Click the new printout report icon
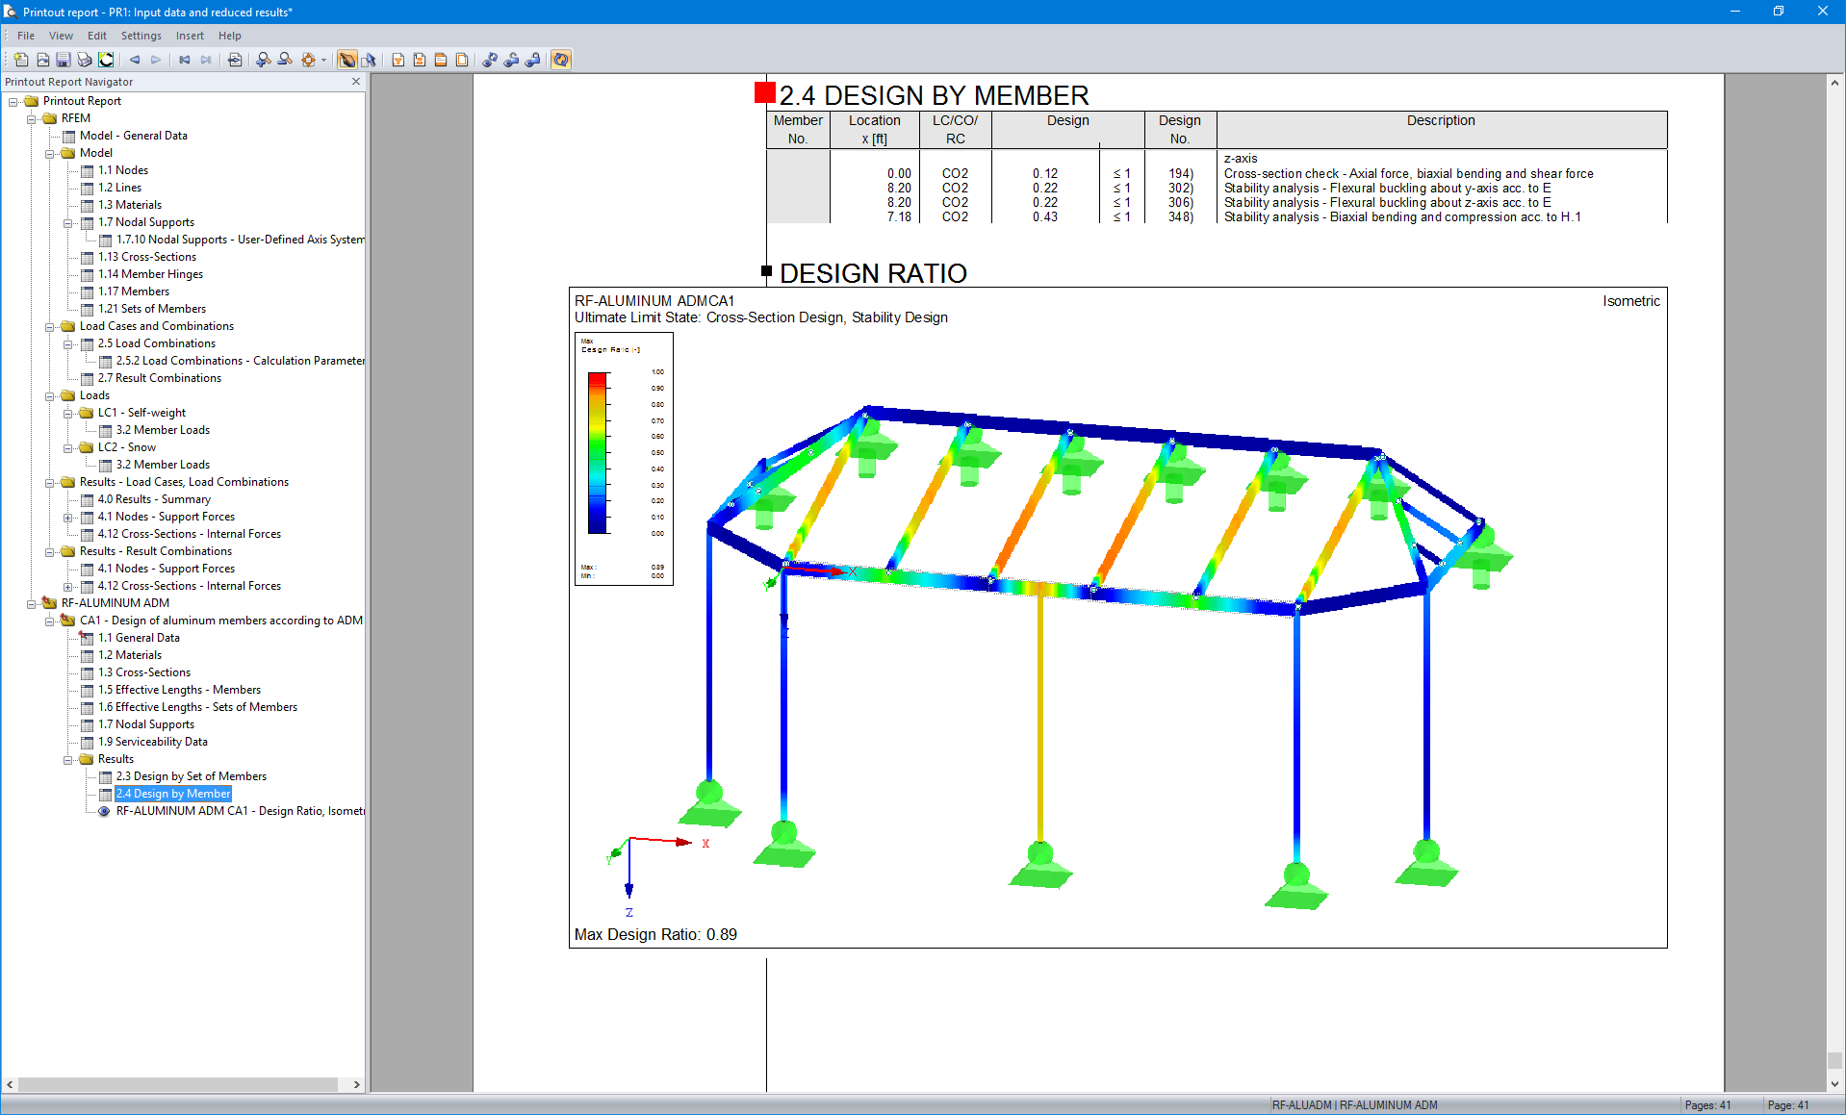The height and width of the screenshot is (1115, 1846). click(x=21, y=60)
